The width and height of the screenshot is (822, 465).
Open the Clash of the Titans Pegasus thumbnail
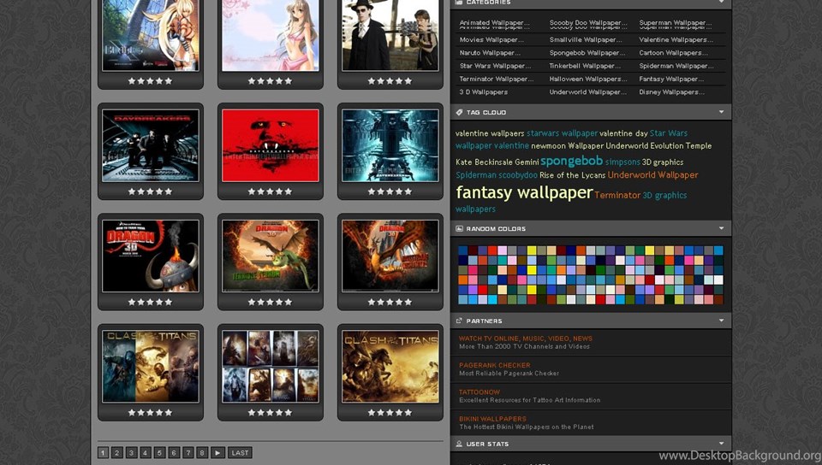click(390, 366)
